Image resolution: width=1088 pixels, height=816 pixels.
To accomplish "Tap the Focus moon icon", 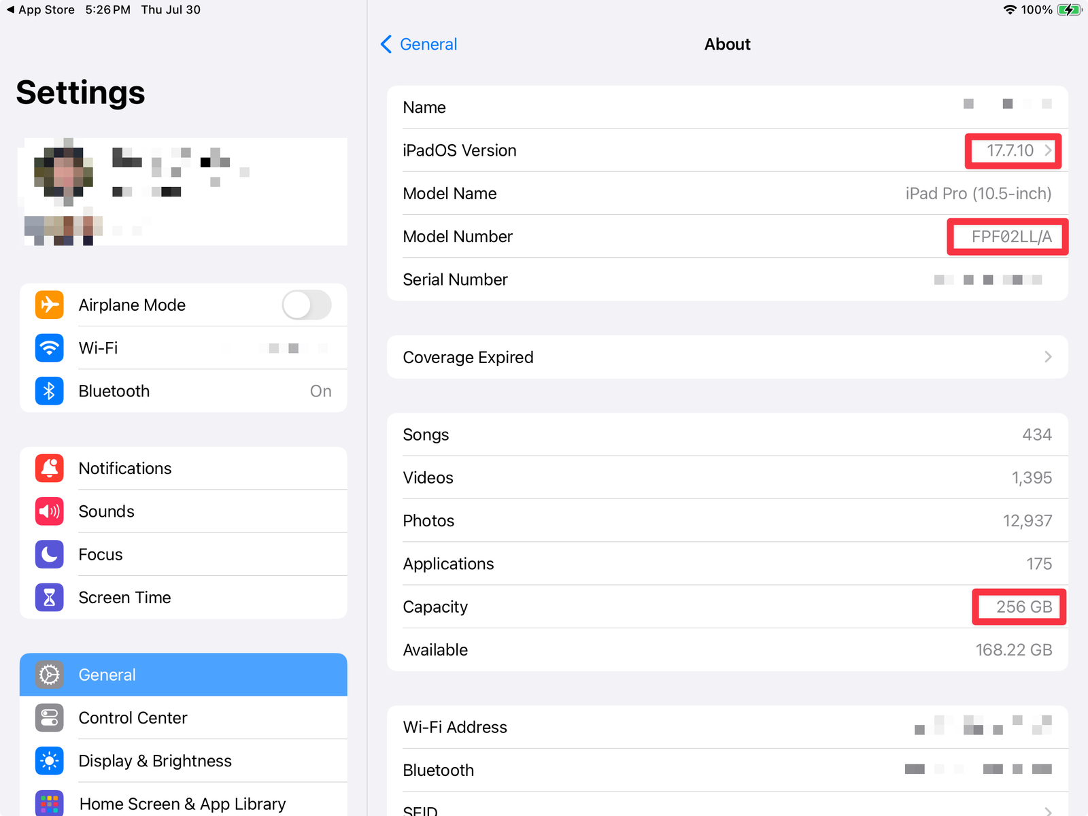I will (50, 554).
